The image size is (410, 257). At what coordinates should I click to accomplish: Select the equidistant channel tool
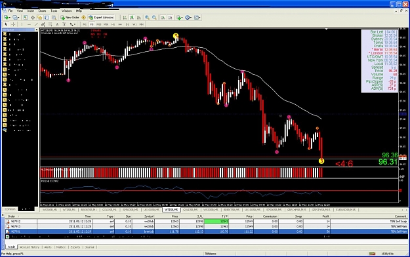tap(43, 24)
